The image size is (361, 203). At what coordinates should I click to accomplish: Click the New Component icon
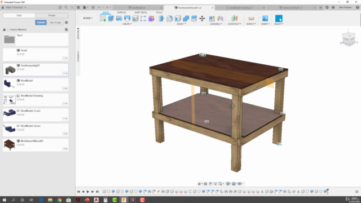(212, 19)
